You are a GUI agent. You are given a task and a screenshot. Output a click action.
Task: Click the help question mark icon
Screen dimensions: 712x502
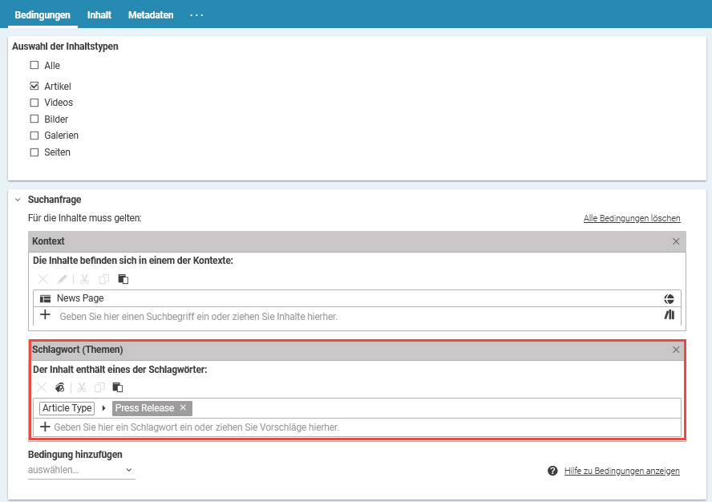(x=552, y=471)
